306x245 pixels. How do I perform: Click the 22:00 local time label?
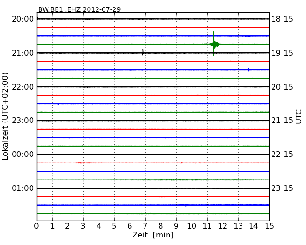click(23, 87)
